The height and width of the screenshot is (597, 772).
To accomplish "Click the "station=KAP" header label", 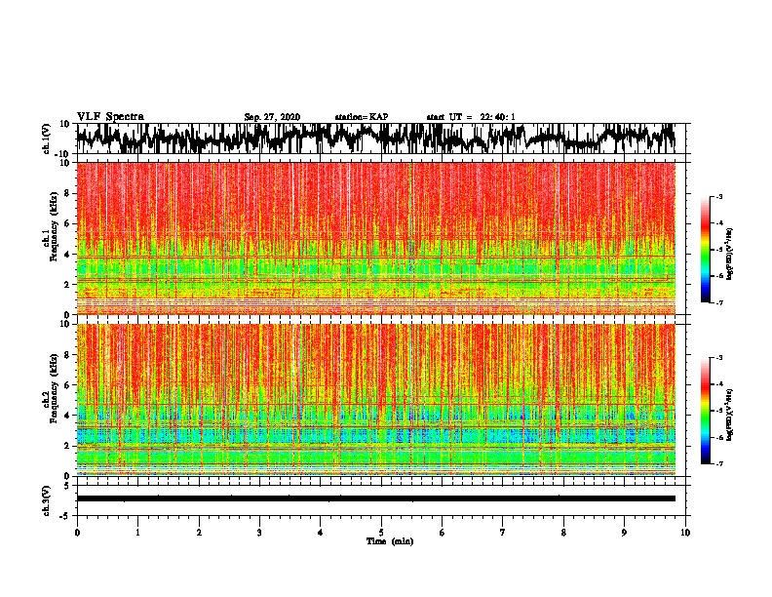I will [x=361, y=117].
